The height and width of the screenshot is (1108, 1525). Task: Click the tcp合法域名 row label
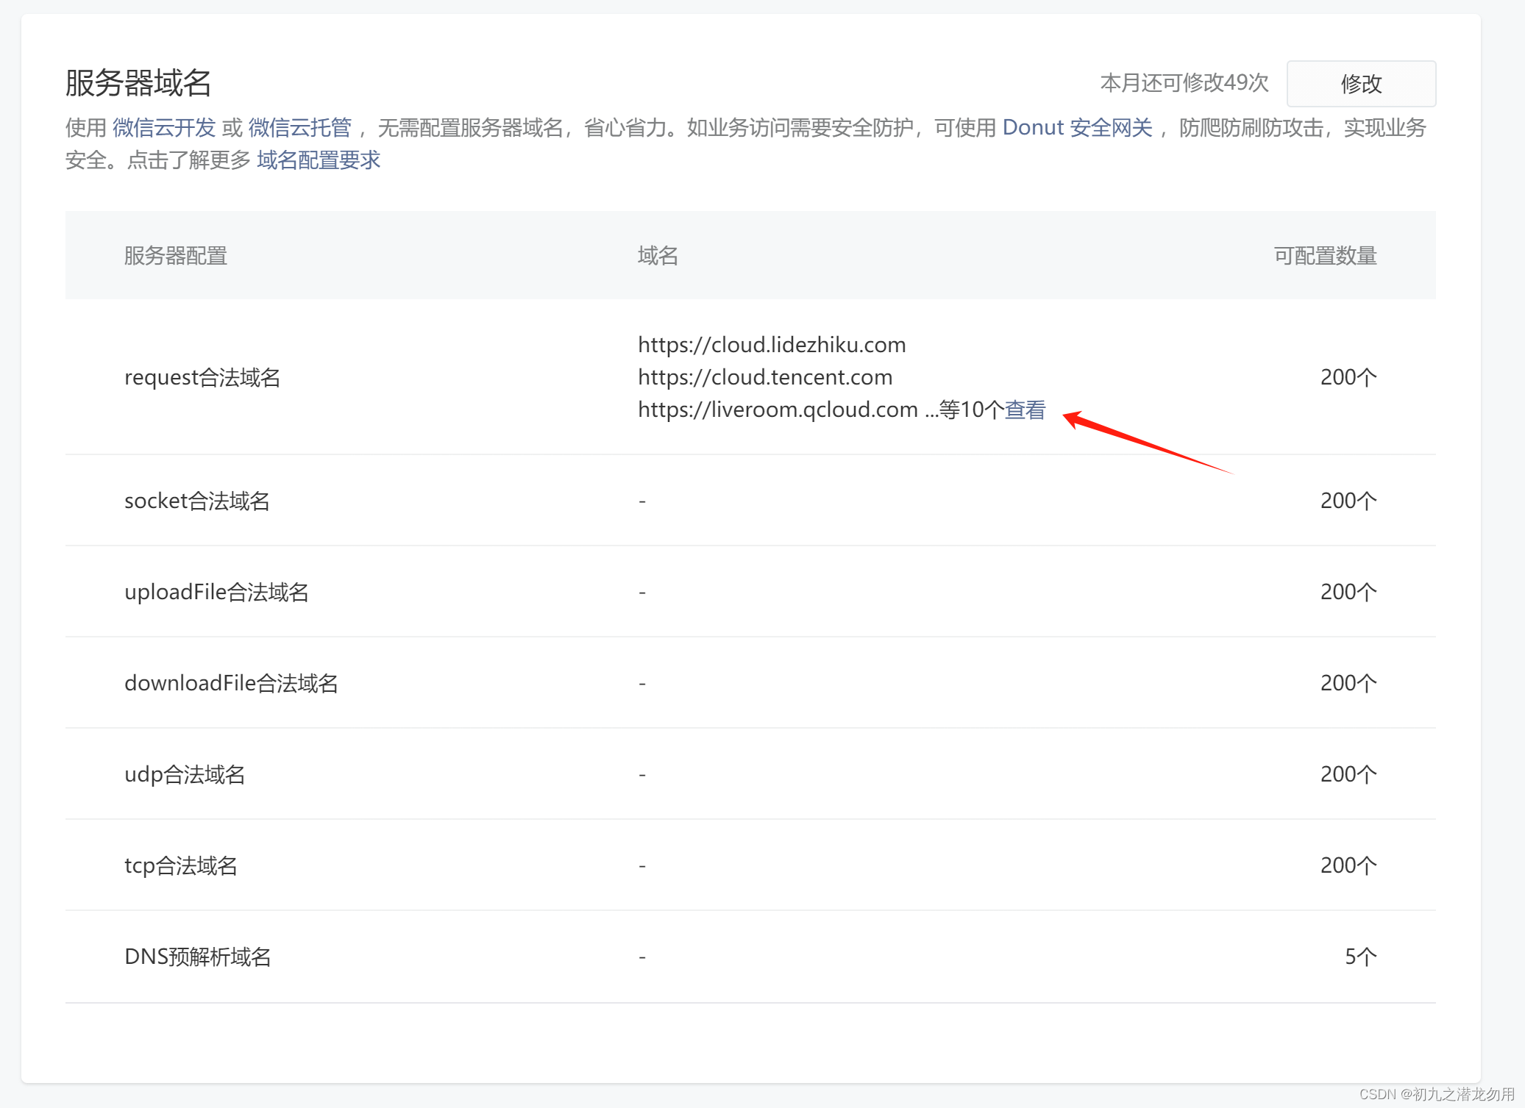tap(180, 865)
